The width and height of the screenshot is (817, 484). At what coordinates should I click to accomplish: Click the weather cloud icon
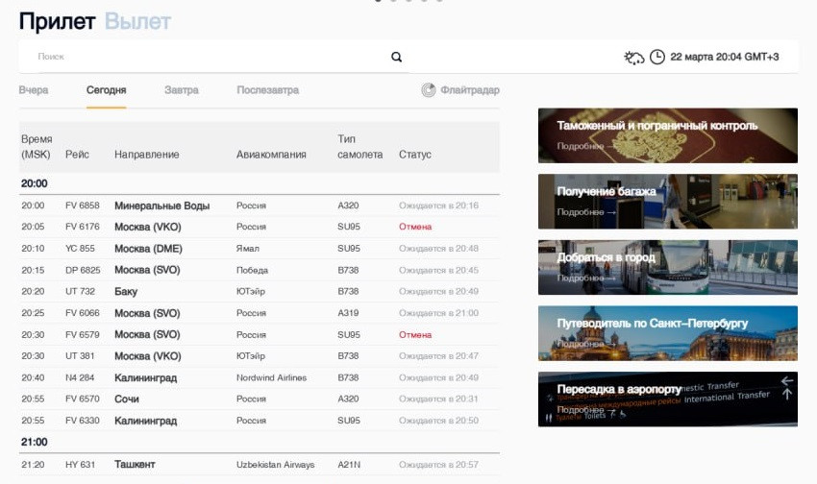tap(634, 58)
